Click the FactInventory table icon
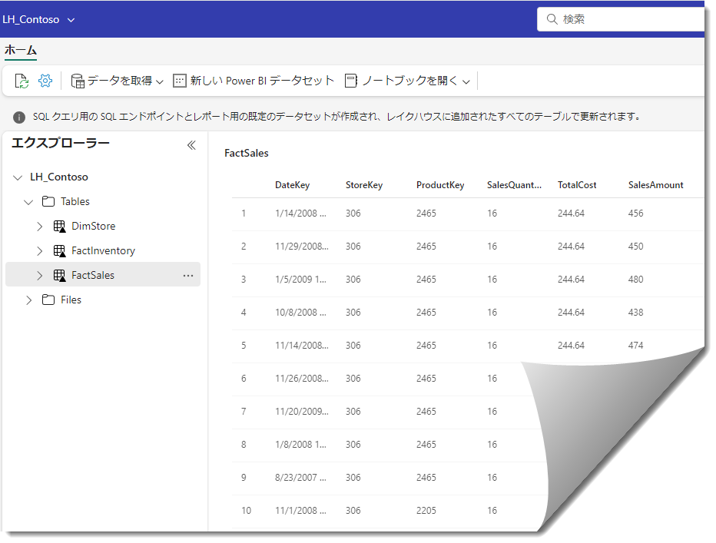 click(59, 250)
